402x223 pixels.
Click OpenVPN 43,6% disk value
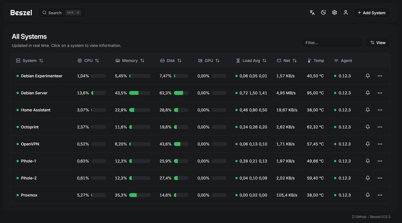[x=165, y=144]
